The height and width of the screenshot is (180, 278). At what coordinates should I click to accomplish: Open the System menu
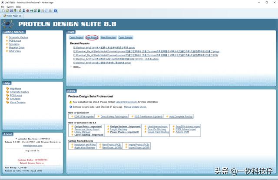click(10, 7)
